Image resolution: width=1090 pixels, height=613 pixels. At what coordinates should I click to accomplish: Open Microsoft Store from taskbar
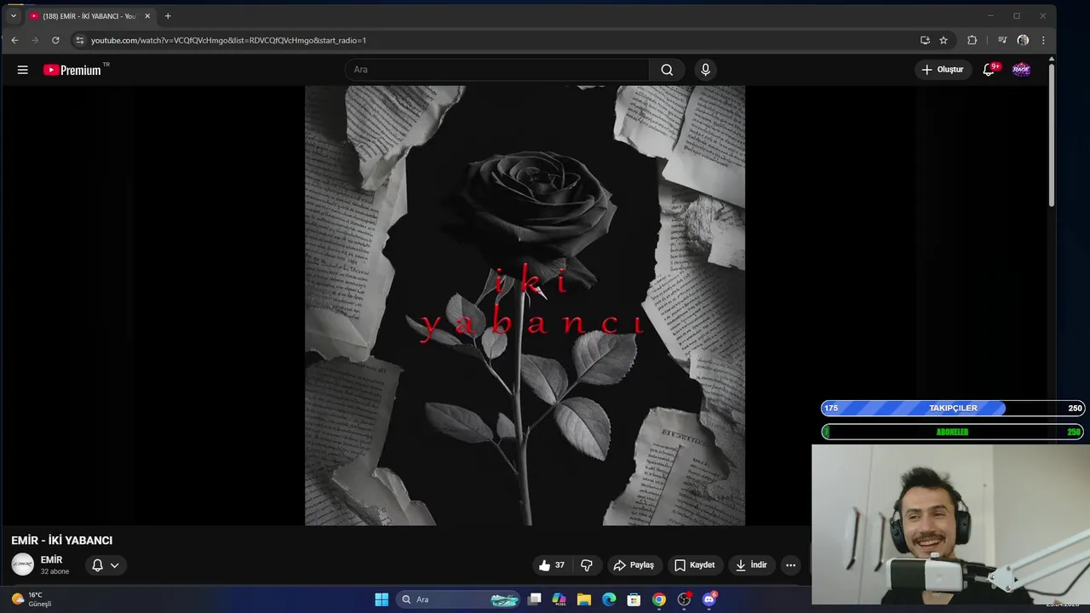click(x=634, y=599)
